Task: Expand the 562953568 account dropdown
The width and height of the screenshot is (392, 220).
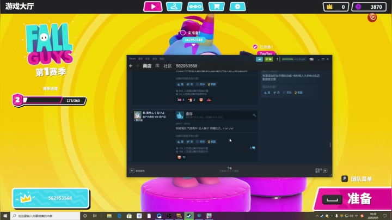Action: click(293, 59)
